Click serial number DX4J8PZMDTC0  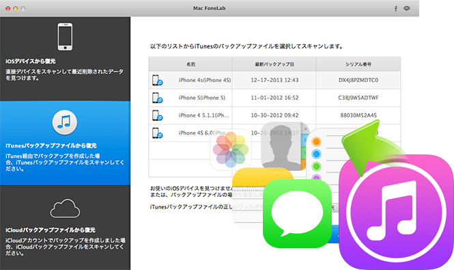[x=358, y=80]
